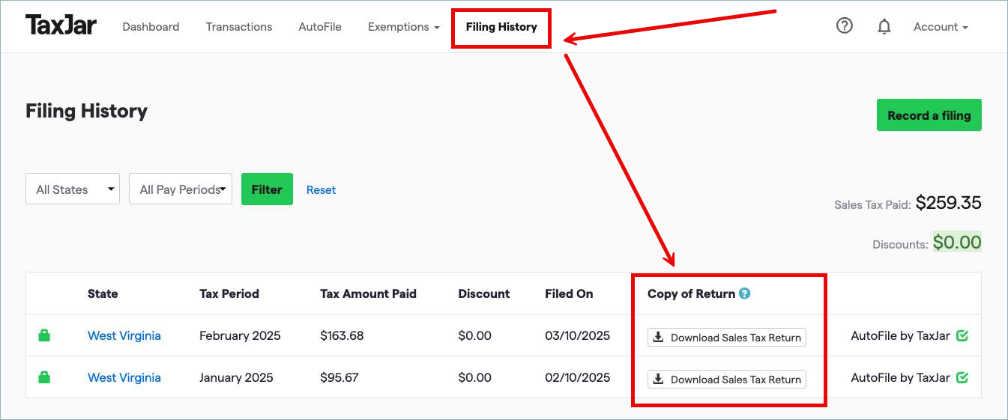Screen dimensions: 1008x420
Task: Click AutoFile by TaxJar text in January row
Action: (x=901, y=377)
